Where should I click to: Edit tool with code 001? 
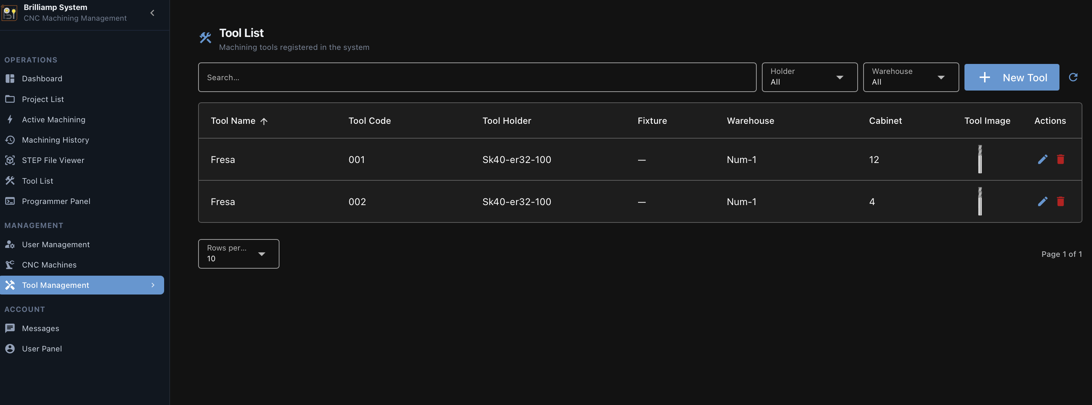1042,159
